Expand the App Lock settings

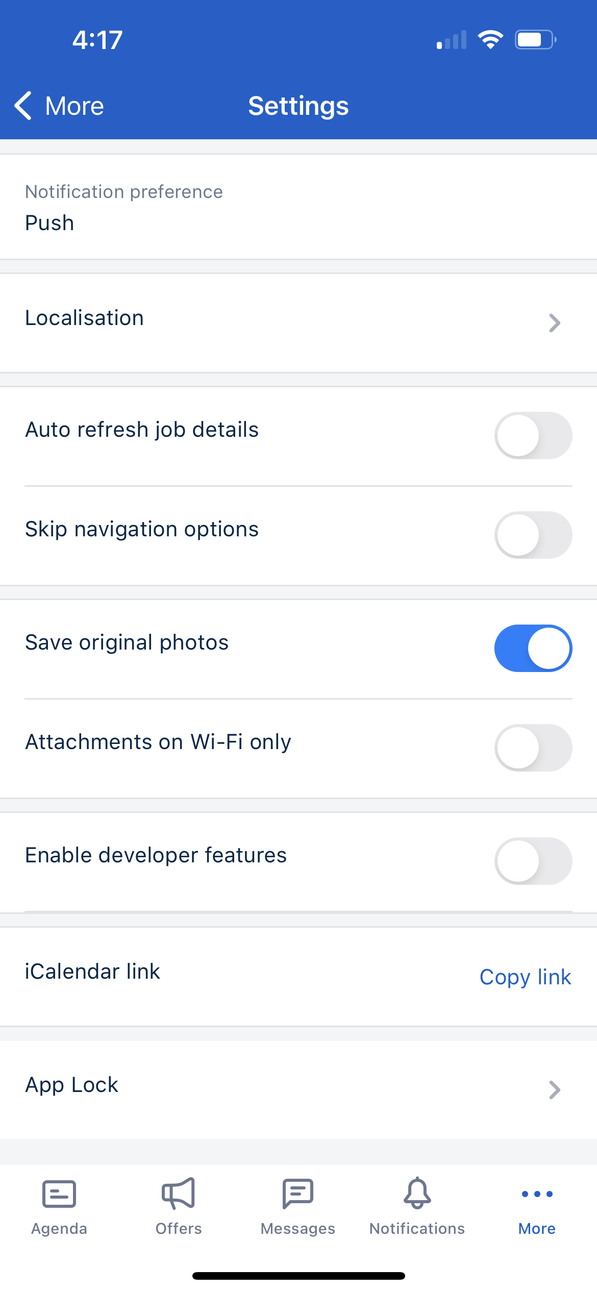click(x=554, y=1090)
